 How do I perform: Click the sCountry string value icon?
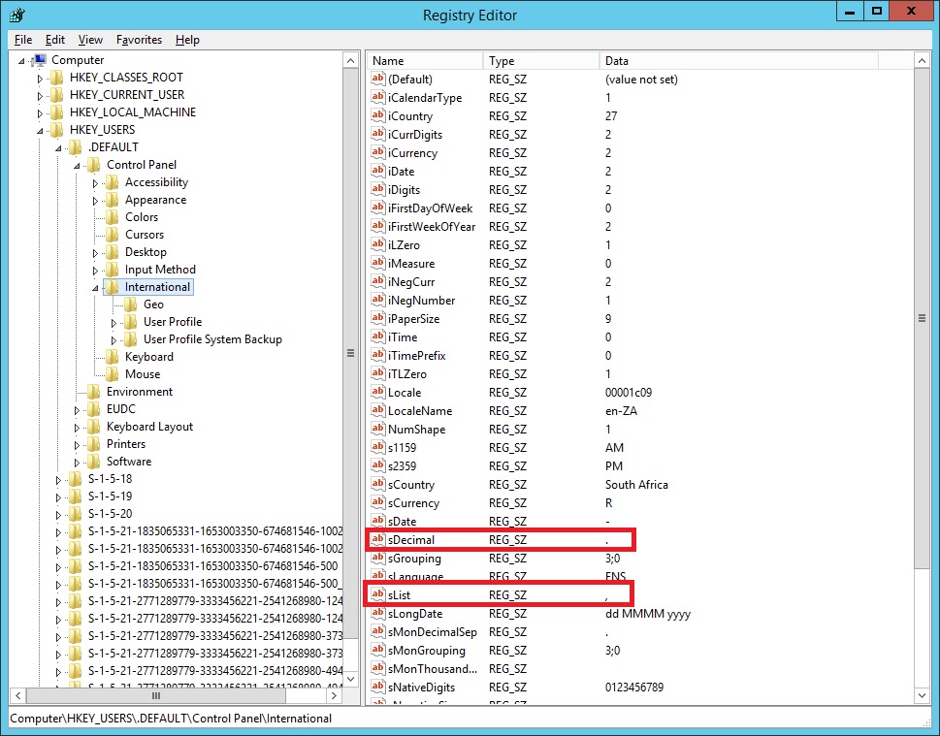tap(377, 484)
